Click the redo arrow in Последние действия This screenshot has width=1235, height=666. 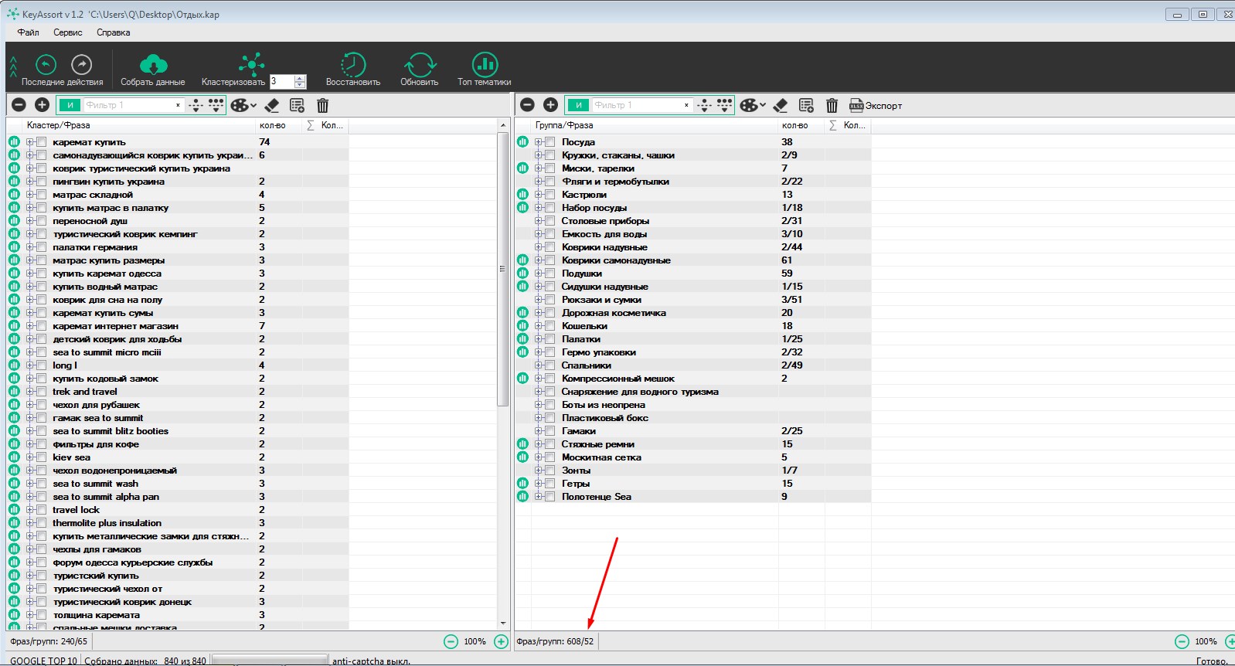(x=81, y=65)
